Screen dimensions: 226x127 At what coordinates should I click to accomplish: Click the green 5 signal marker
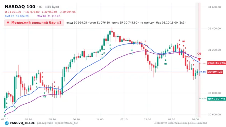[x=37, y=87]
